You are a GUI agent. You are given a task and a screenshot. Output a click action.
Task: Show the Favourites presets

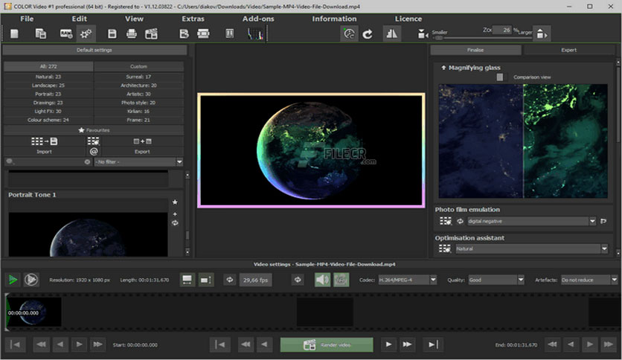94,130
